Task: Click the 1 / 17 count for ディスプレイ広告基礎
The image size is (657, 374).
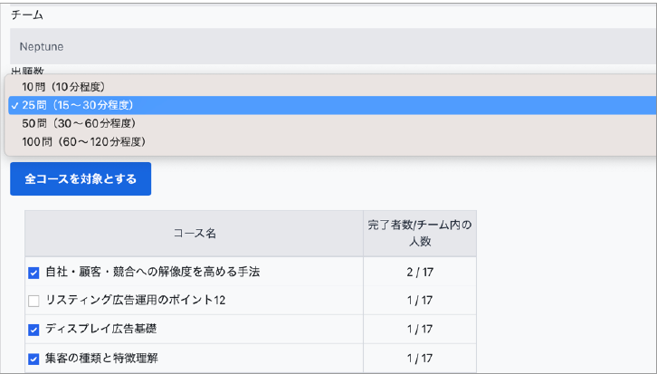Action: (x=420, y=330)
